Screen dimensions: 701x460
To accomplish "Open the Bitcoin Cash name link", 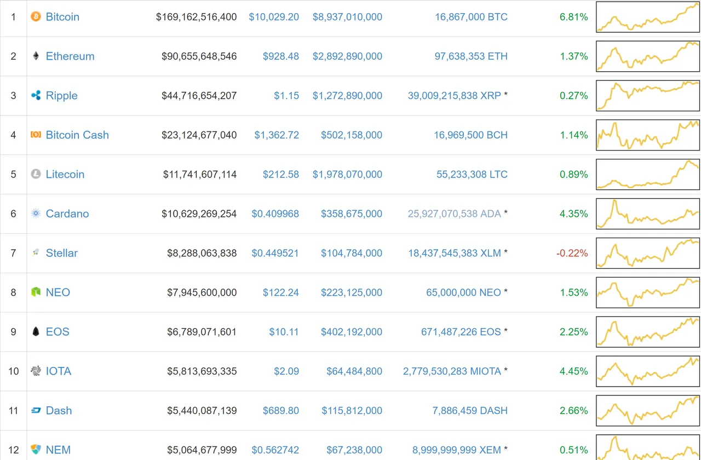I will (77, 135).
